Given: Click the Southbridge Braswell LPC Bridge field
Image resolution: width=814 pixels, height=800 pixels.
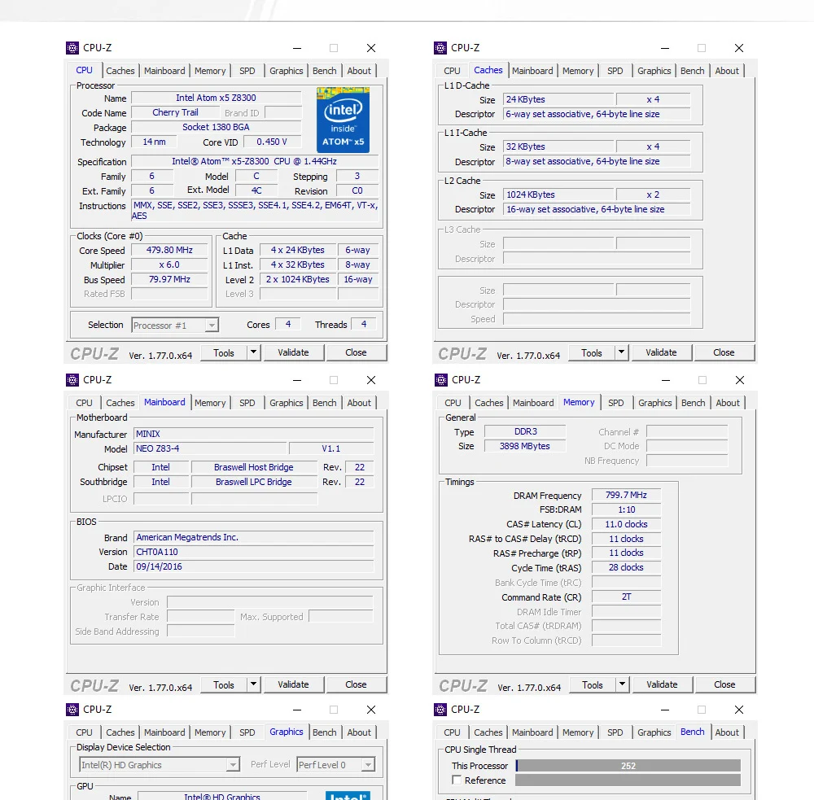Looking at the screenshot, I should [x=254, y=482].
